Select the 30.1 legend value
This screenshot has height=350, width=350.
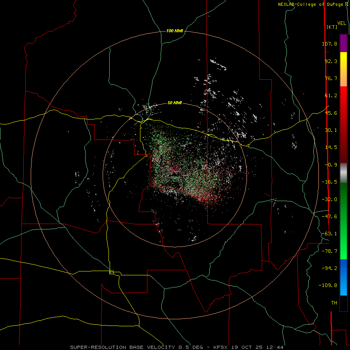click(331, 130)
